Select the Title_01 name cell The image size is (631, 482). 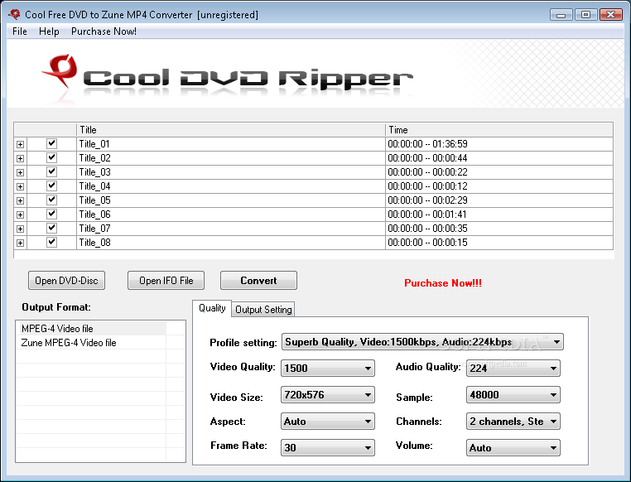[230, 144]
